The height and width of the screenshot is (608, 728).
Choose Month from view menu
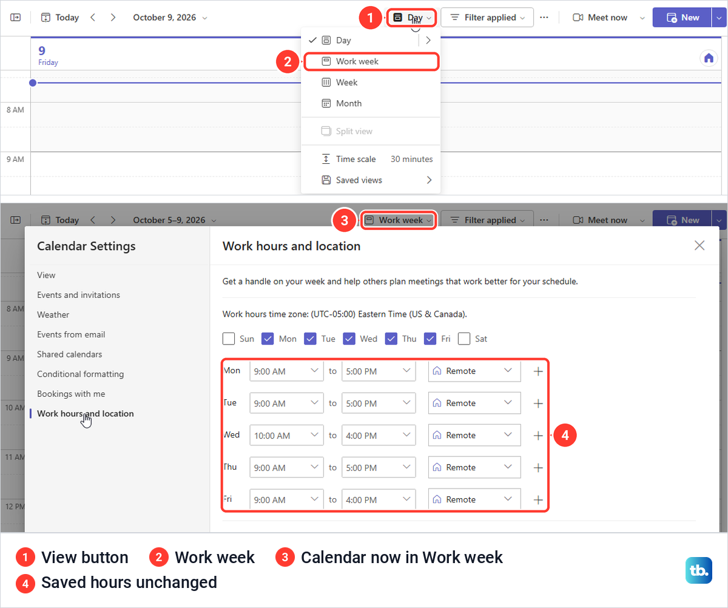pyautogui.click(x=371, y=104)
